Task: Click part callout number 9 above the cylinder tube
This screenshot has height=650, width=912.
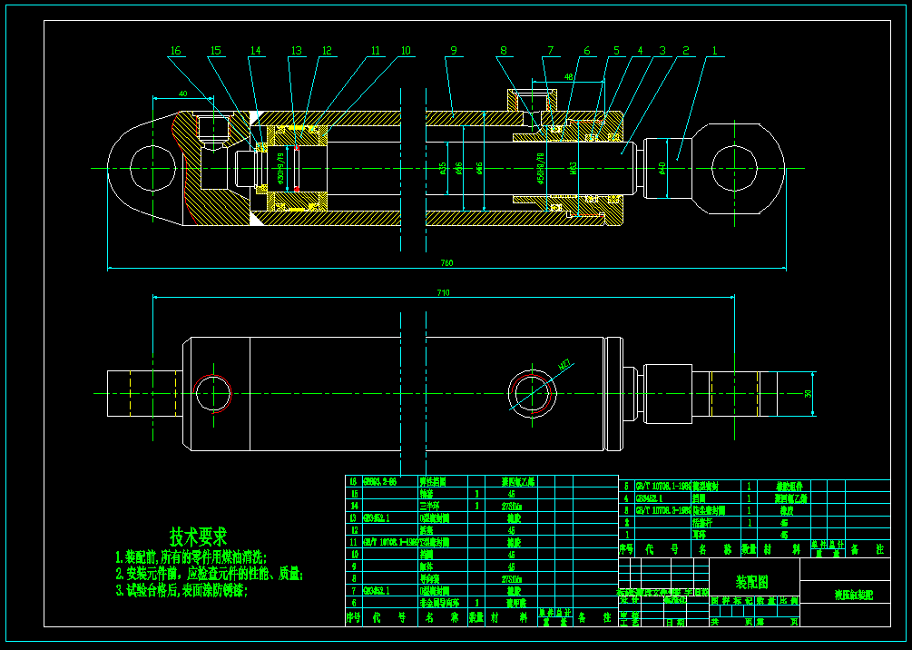Action: [x=453, y=51]
